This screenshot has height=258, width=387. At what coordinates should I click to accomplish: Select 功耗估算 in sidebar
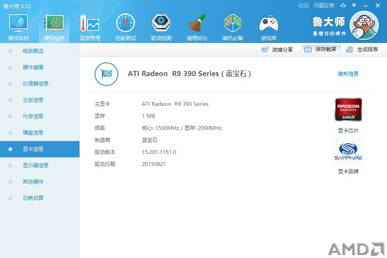40,198
